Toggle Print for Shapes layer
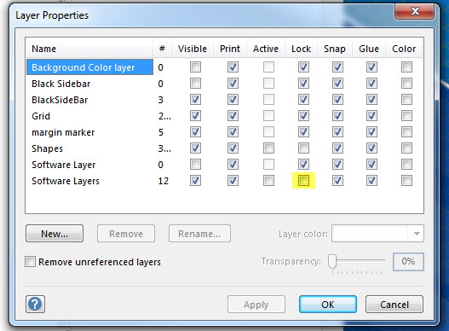 (233, 148)
